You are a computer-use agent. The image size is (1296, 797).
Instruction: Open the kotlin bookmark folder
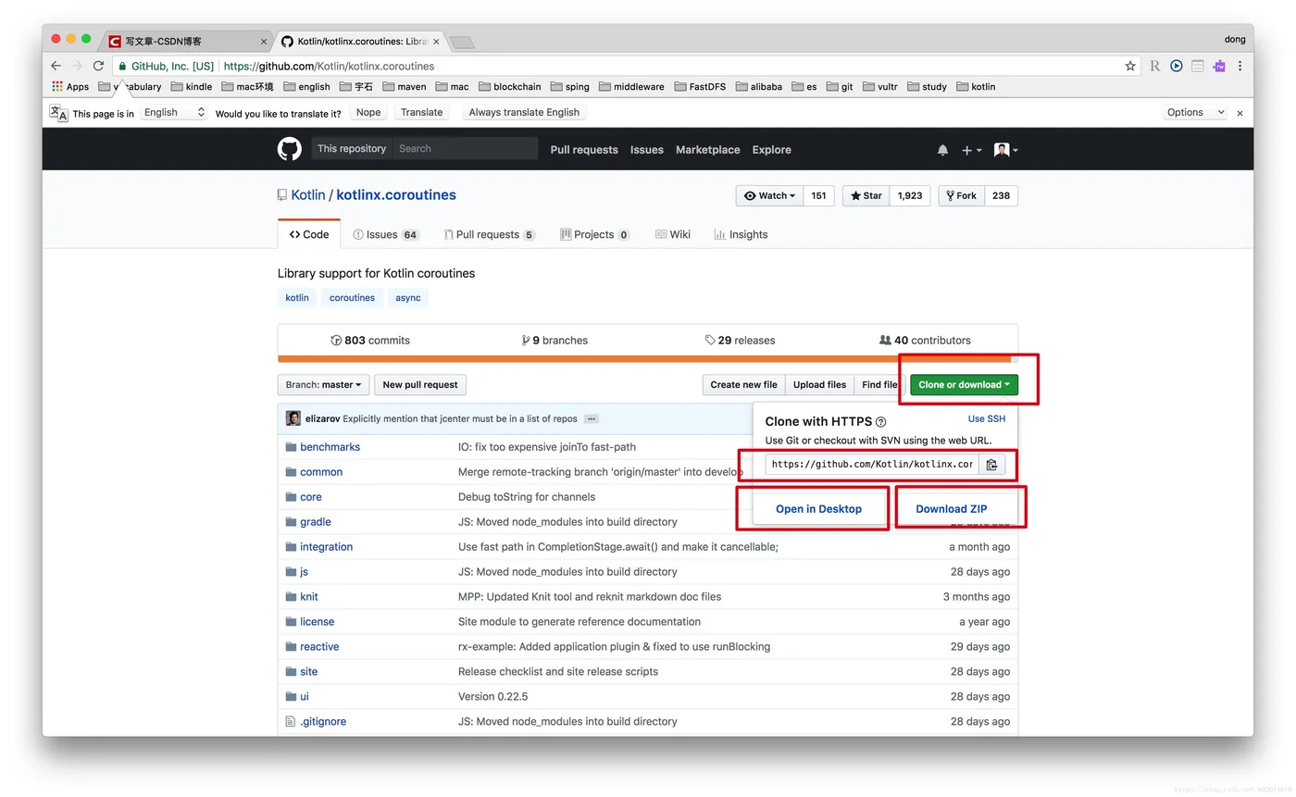pyautogui.click(x=976, y=86)
